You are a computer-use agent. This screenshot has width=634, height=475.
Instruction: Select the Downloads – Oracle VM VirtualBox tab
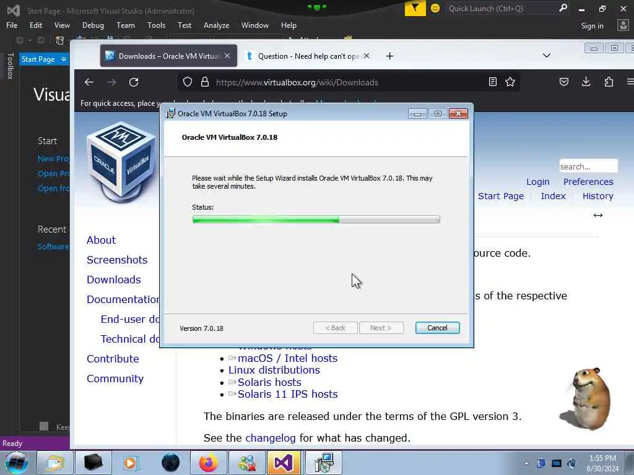click(168, 56)
